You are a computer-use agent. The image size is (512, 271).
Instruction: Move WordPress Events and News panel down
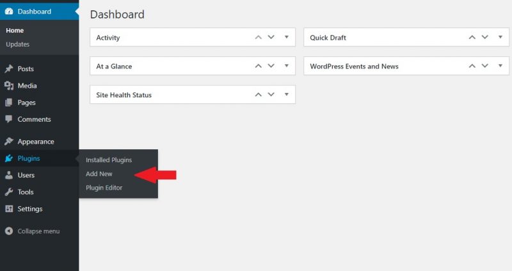(485, 66)
